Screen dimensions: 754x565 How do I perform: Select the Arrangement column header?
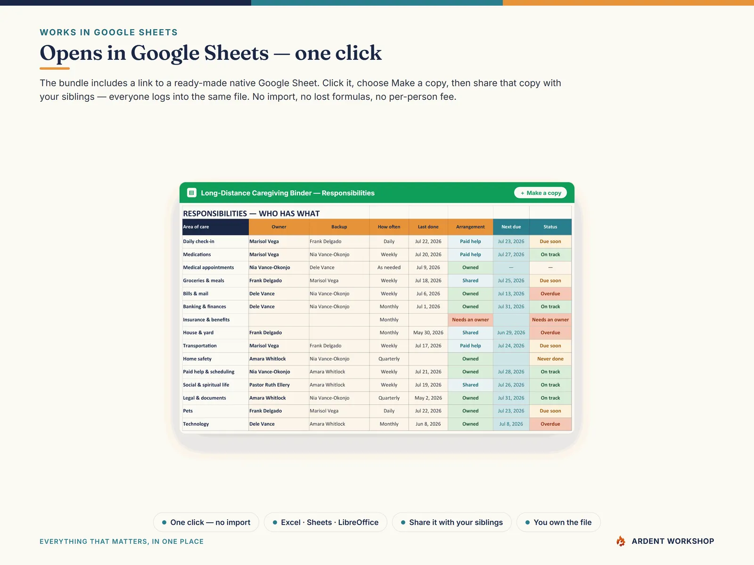(x=470, y=227)
